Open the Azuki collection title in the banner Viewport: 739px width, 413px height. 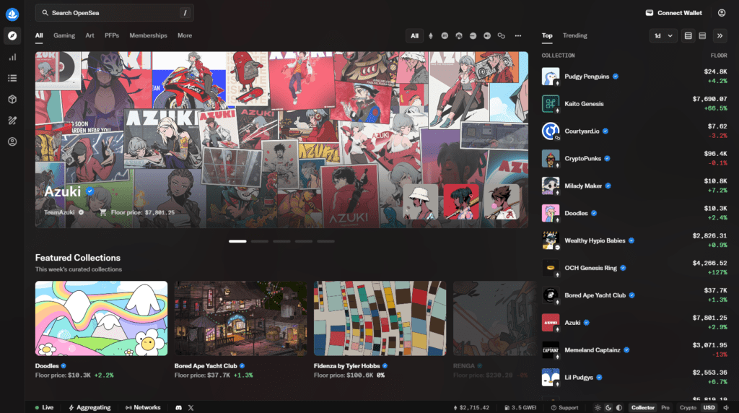coord(63,192)
